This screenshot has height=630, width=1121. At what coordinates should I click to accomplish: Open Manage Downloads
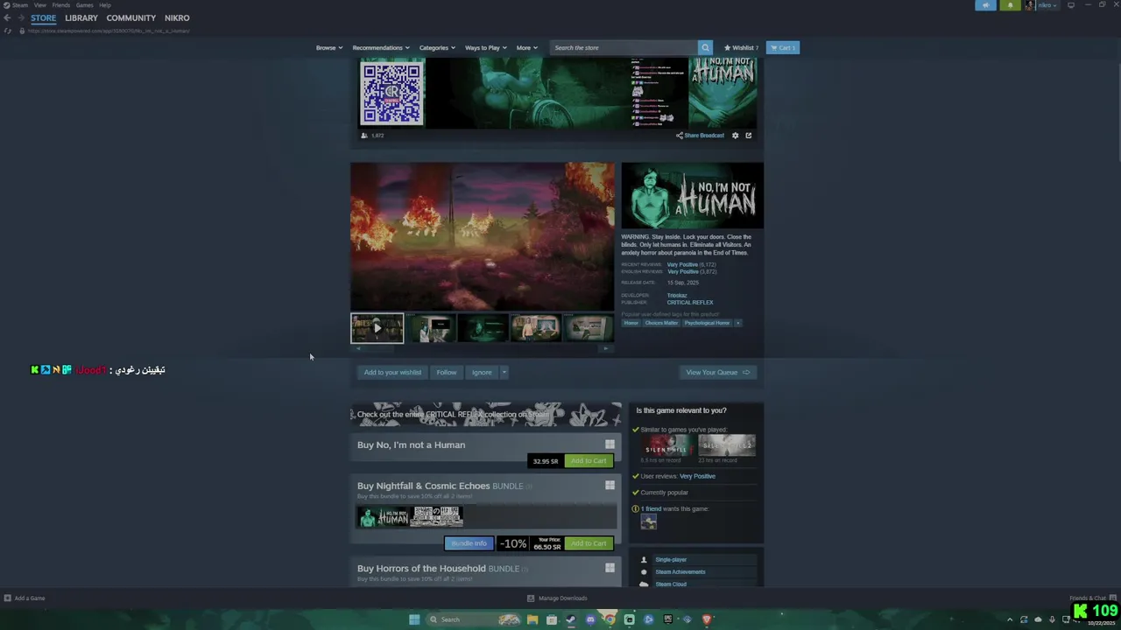(x=558, y=598)
